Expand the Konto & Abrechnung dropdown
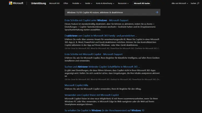202x113 pixels. 105,3
